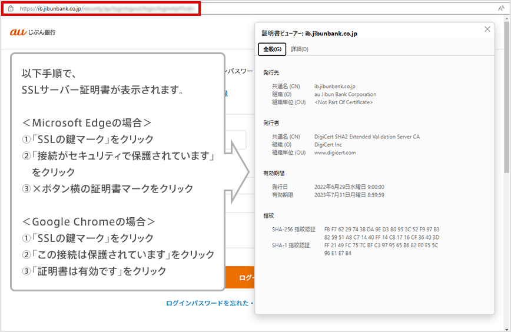This screenshot has width=511, height=332.
Task: Click the scroll-down arrow at scrollbar bottom
Action: (x=507, y=327)
